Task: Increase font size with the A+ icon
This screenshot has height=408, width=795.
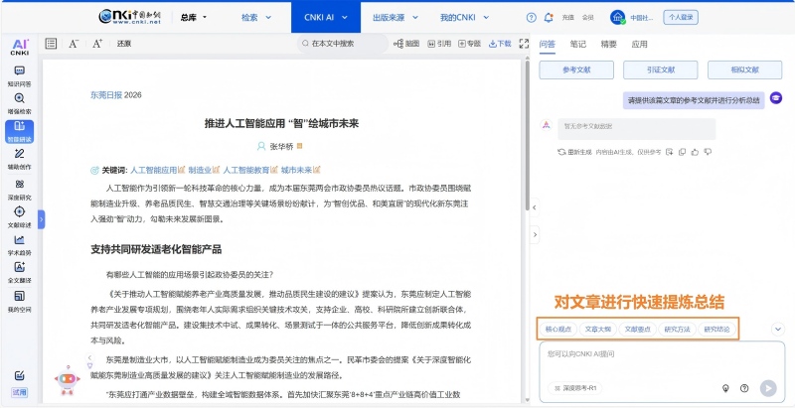Action: point(97,44)
